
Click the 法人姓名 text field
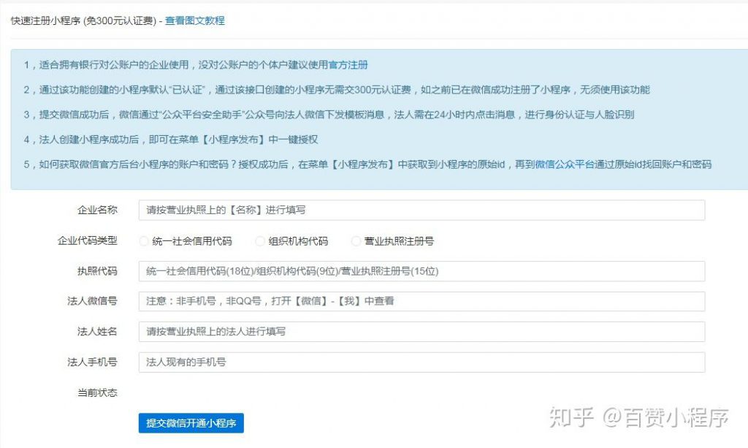[421, 332]
